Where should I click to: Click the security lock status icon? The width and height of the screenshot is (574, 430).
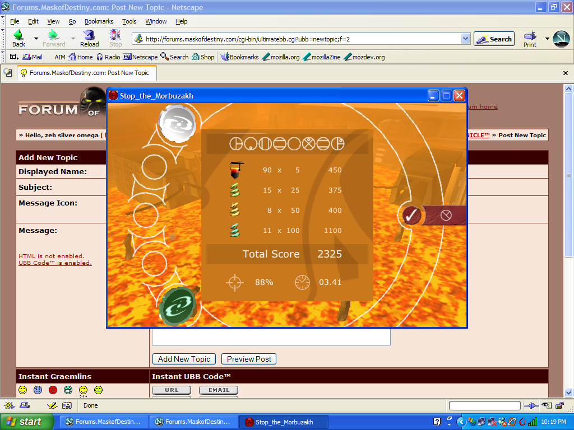(559, 405)
